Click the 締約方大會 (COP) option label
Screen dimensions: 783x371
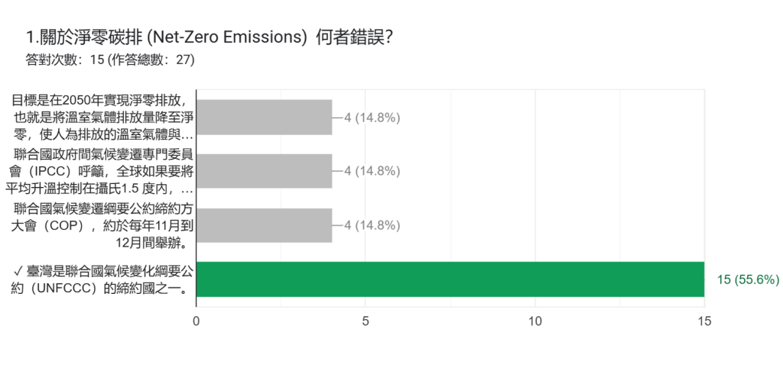(x=103, y=225)
